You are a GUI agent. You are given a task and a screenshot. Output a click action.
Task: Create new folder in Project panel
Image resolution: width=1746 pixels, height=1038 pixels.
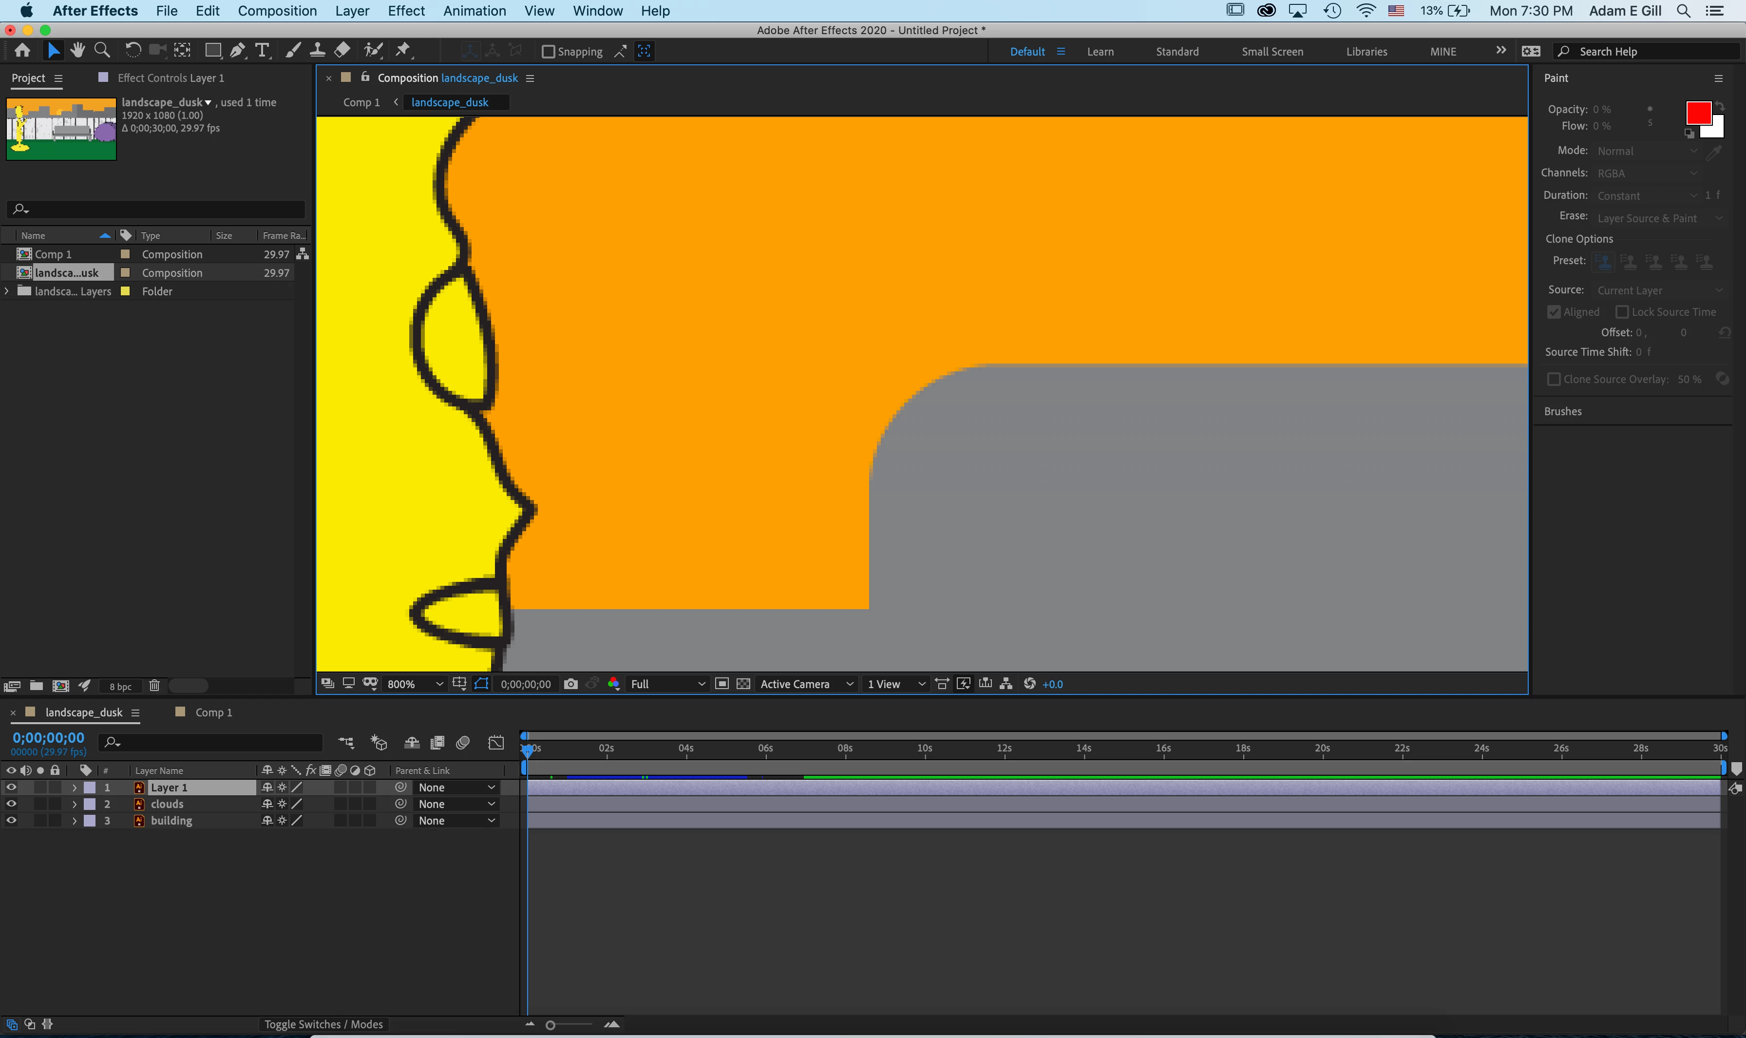tap(37, 686)
